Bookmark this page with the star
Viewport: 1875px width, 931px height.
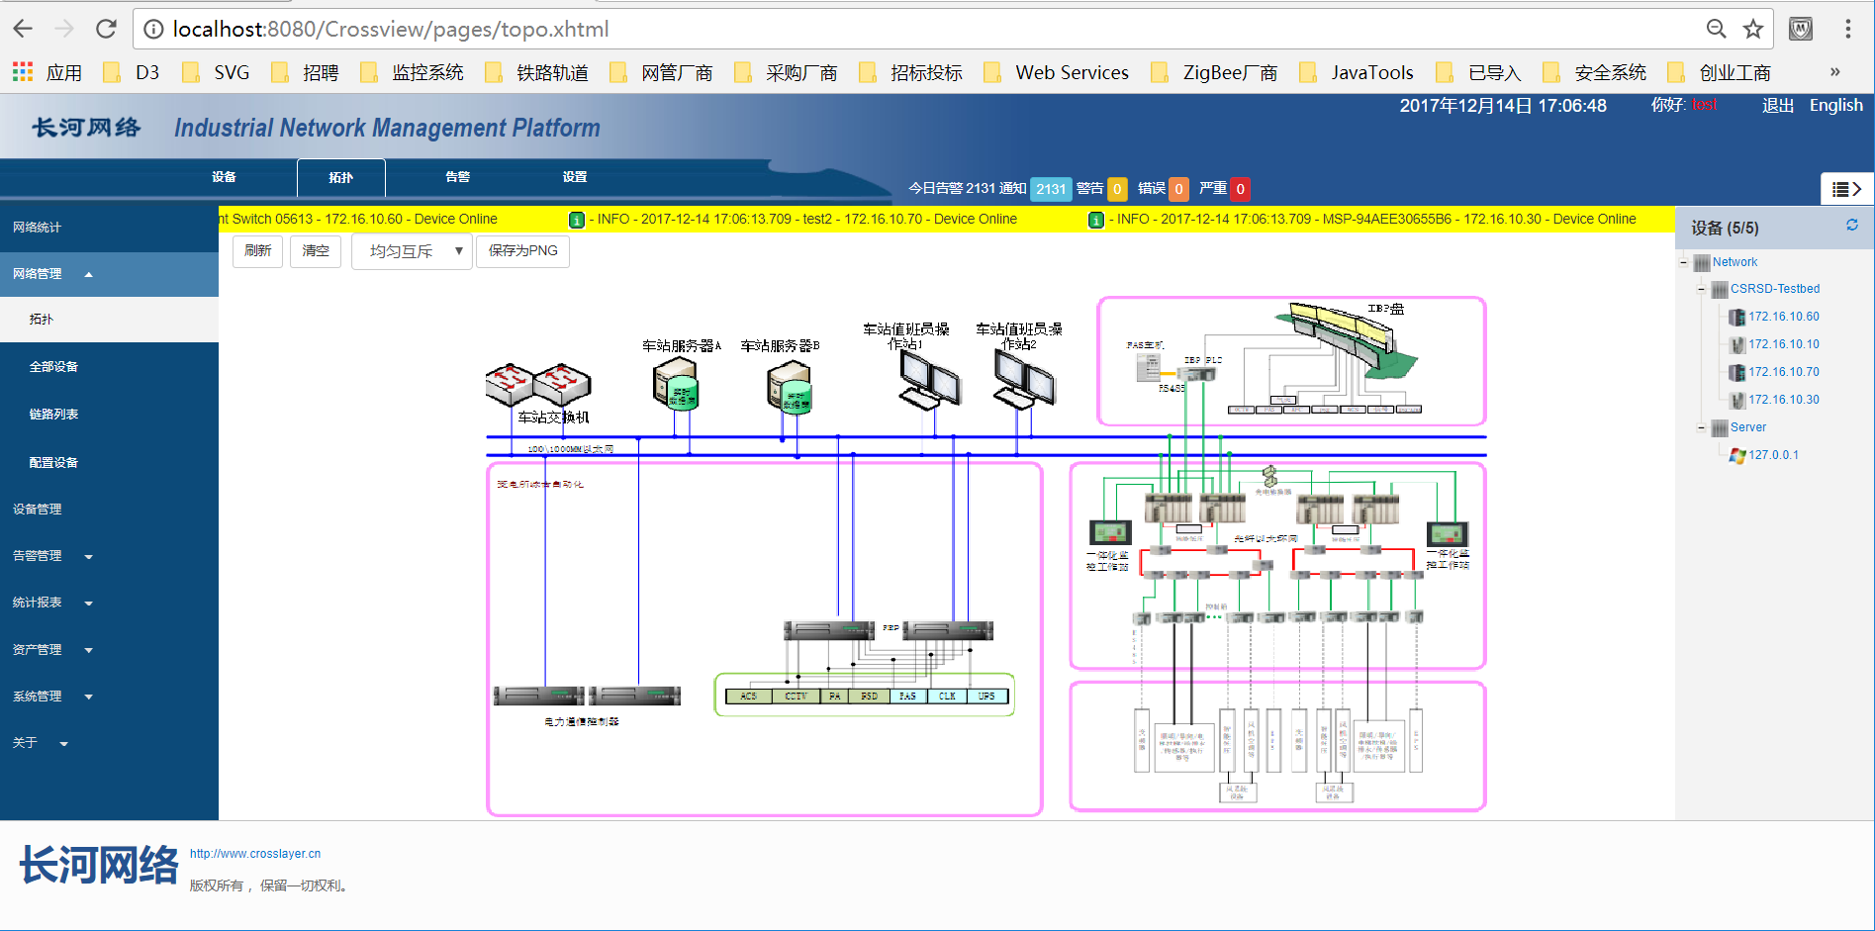[1753, 29]
